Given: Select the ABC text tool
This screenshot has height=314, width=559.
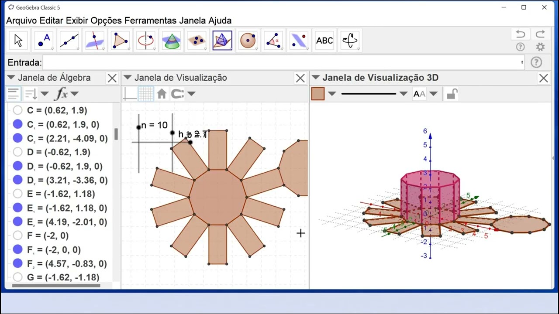Looking at the screenshot, I should click(324, 41).
